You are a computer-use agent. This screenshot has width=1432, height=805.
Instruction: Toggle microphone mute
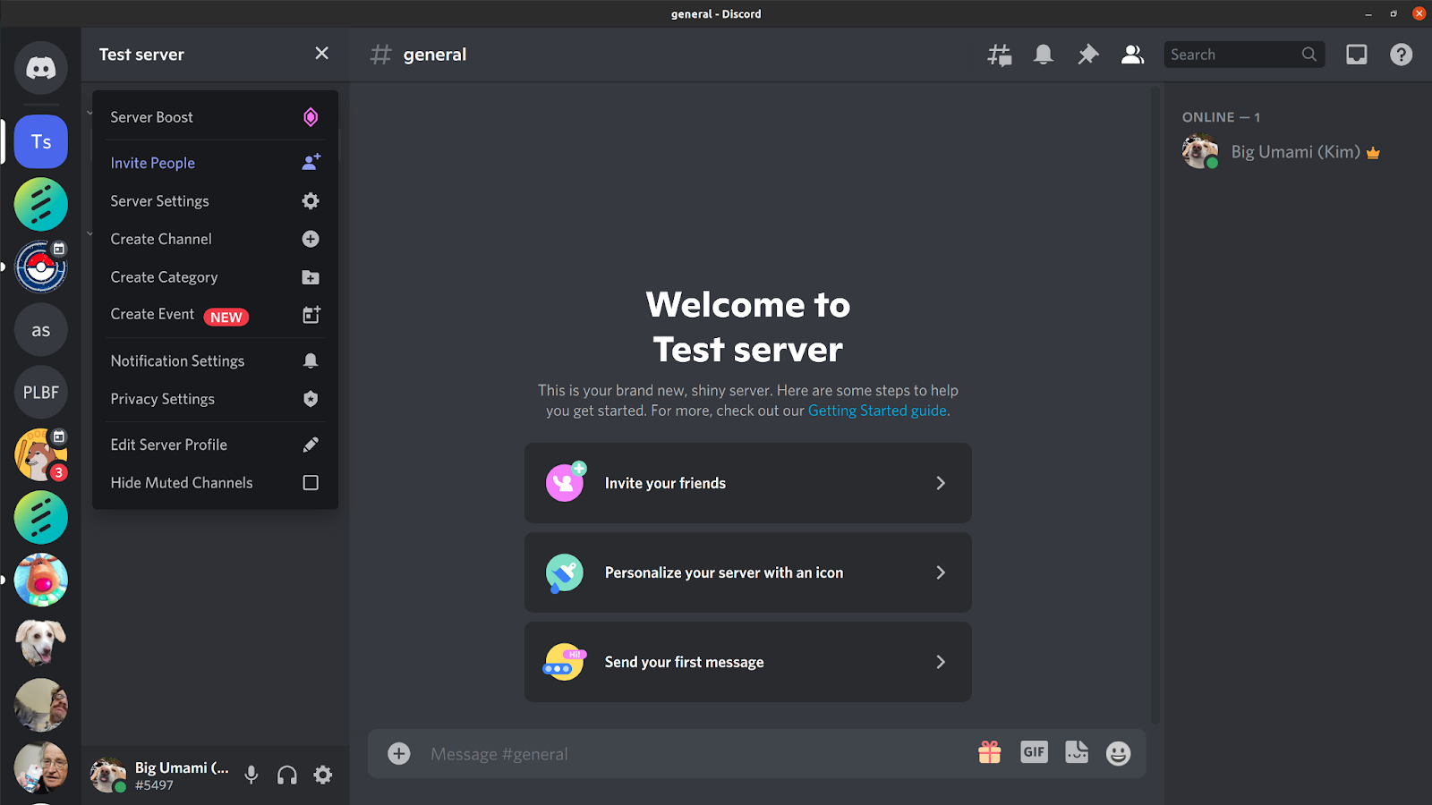[251, 775]
